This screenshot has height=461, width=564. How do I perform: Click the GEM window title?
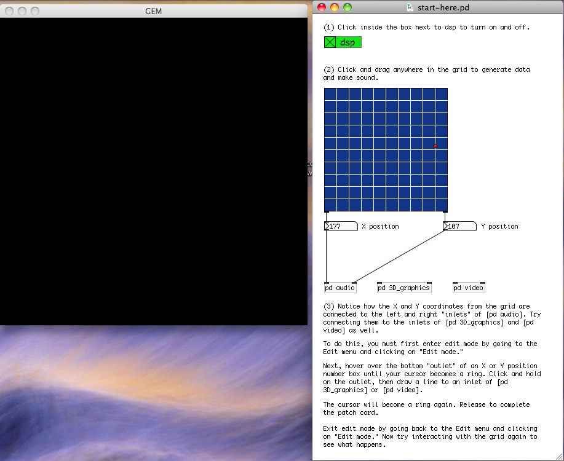click(154, 11)
